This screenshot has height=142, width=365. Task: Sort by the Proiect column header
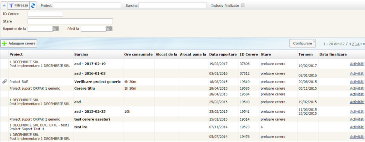click(16, 54)
